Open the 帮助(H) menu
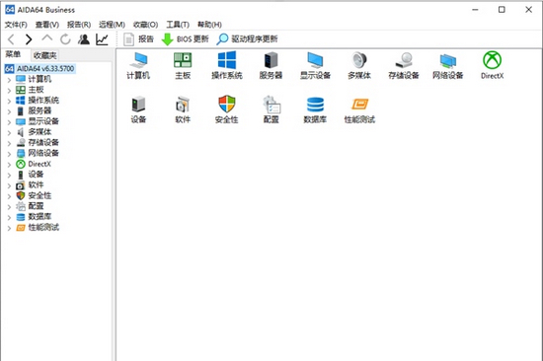Viewport: 543px width, 361px height. 209,25
